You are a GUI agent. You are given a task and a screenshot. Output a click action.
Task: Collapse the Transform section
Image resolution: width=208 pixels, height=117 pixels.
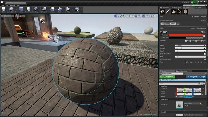coord(160,86)
